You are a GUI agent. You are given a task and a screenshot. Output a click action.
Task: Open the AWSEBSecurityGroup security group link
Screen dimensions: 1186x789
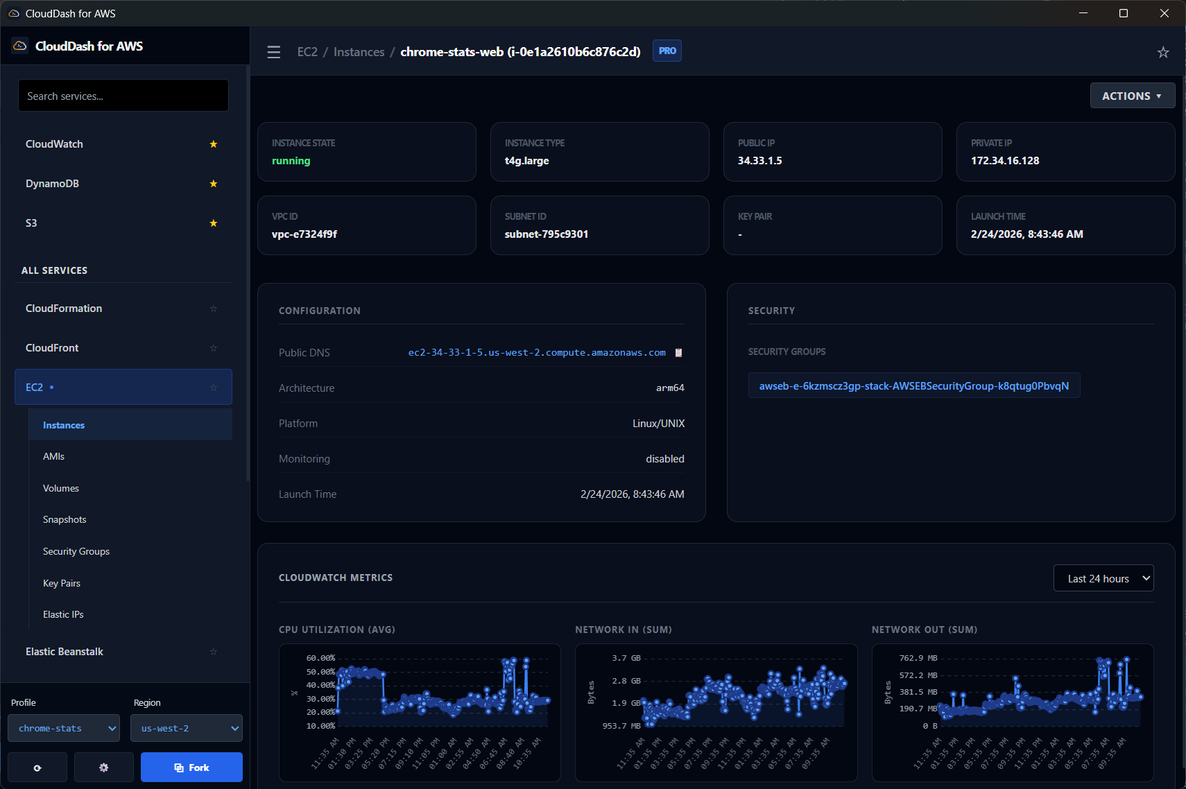click(x=914, y=385)
